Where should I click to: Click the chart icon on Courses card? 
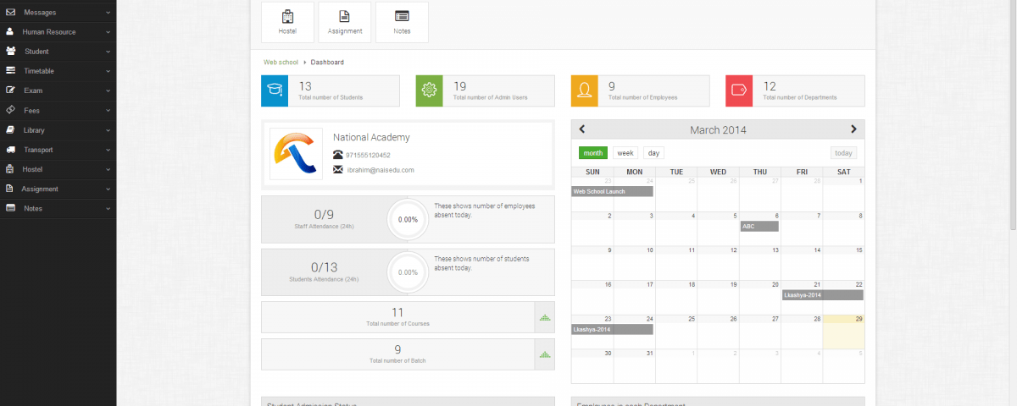click(545, 318)
